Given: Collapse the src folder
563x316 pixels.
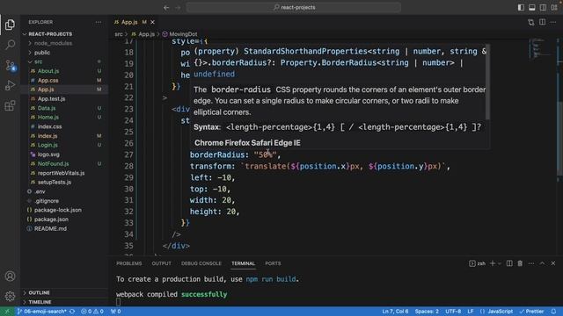Looking at the screenshot, I should point(38,61).
